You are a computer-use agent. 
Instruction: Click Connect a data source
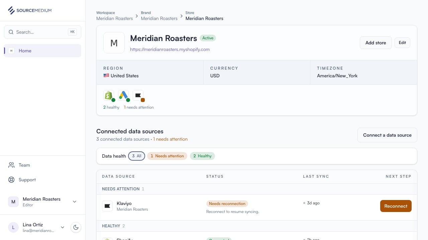point(387,135)
